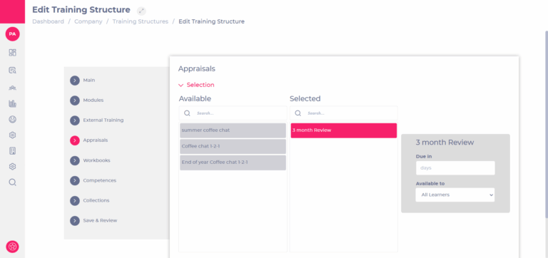Open the Dashboard breadcrumb link
The height and width of the screenshot is (258, 548).
[x=49, y=21]
